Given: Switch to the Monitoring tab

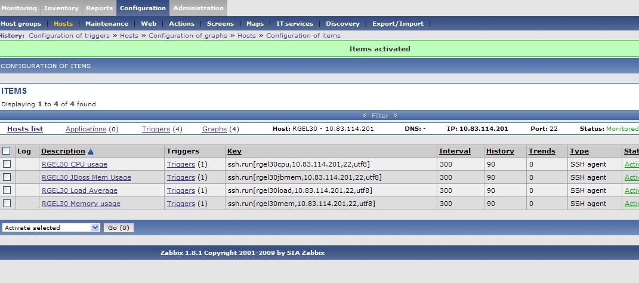Looking at the screenshot, I should [x=19, y=8].
